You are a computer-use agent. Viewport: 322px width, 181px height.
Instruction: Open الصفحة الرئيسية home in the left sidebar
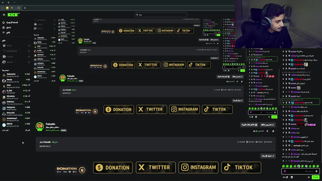click(x=10, y=22)
